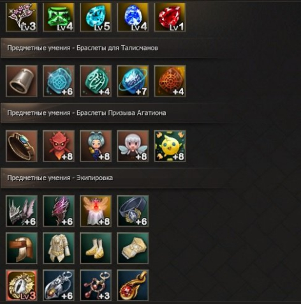Click 'Браслеты Призыва Агатиона' section header
The height and width of the screenshot is (304, 301).
[121, 113]
